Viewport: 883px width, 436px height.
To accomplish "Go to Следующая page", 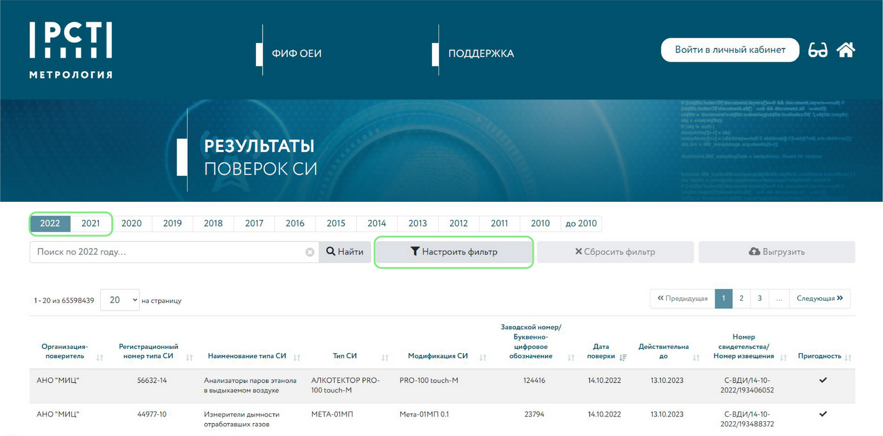I will pyautogui.click(x=819, y=299).
